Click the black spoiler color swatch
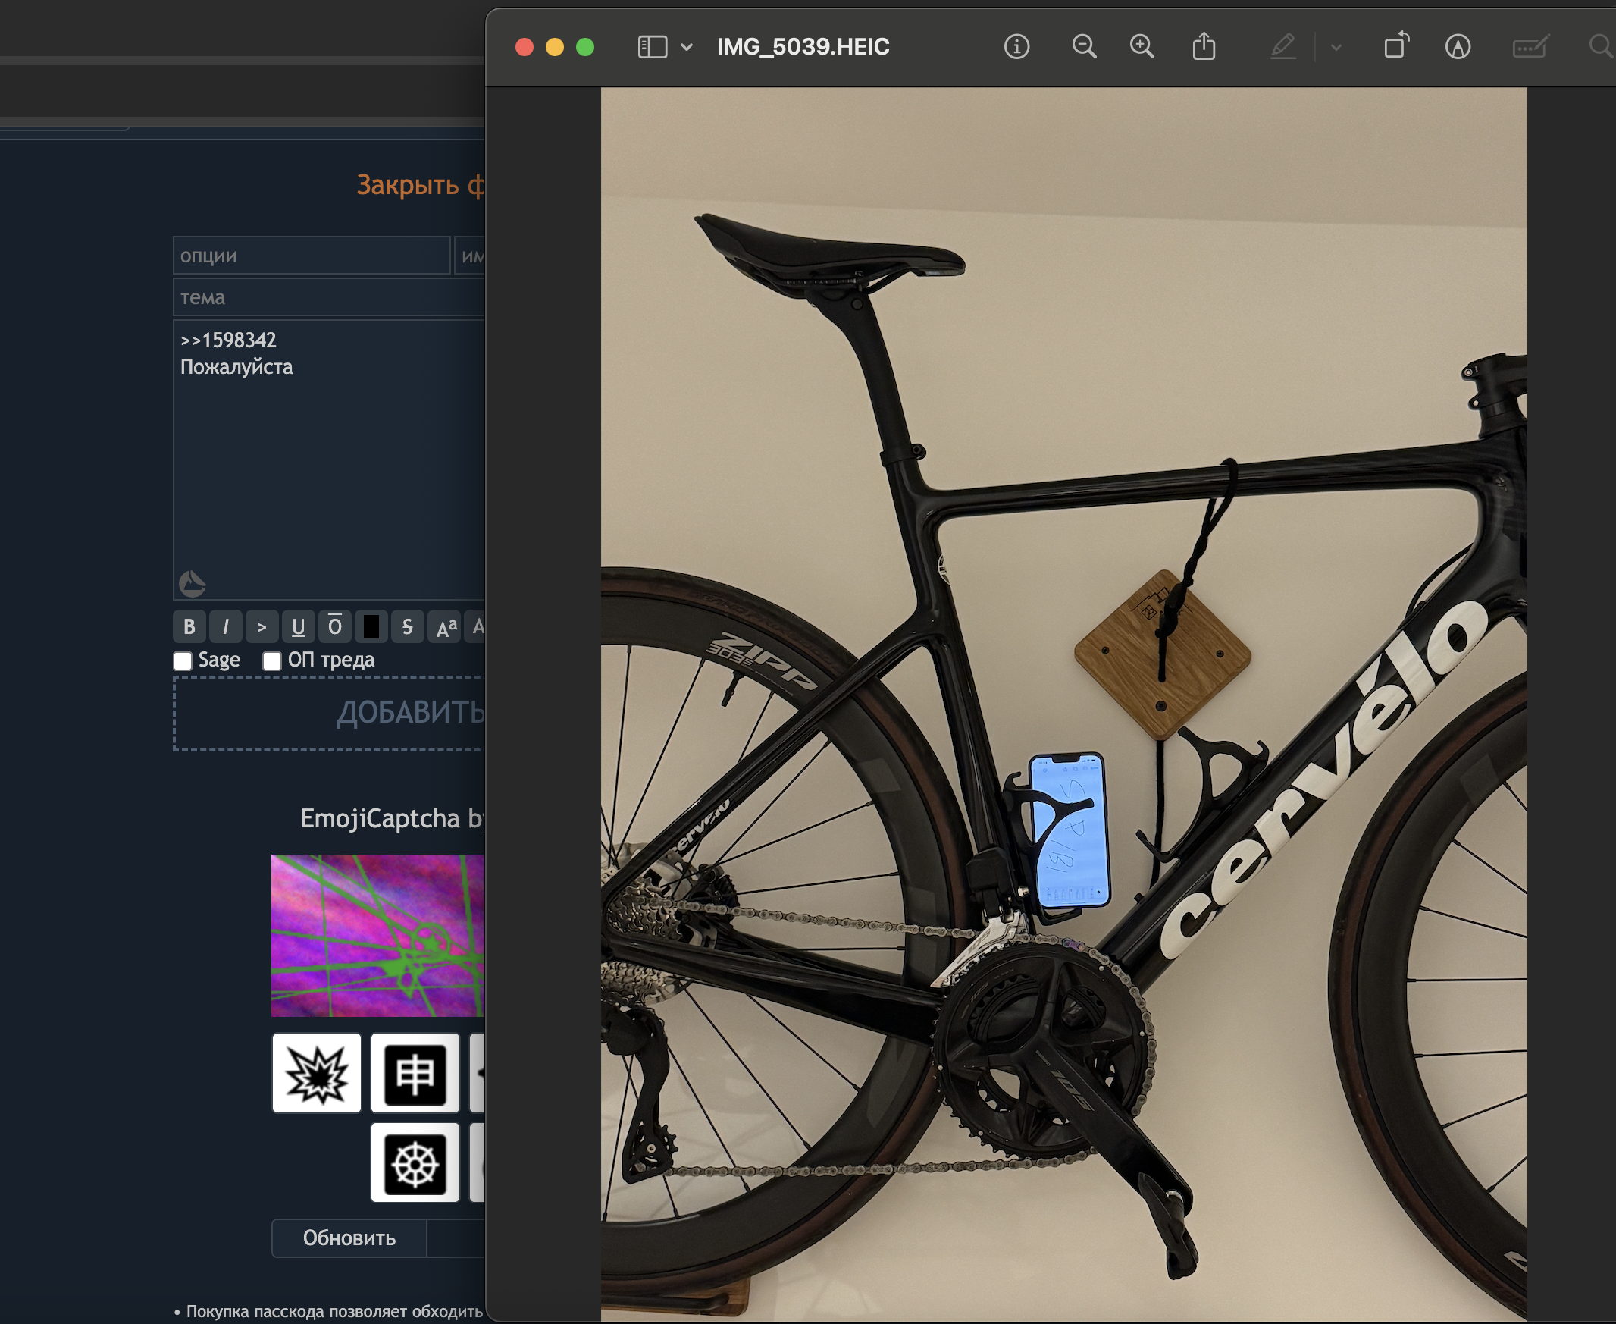The image size is (1616, 1324). click(x=371, y=627)
